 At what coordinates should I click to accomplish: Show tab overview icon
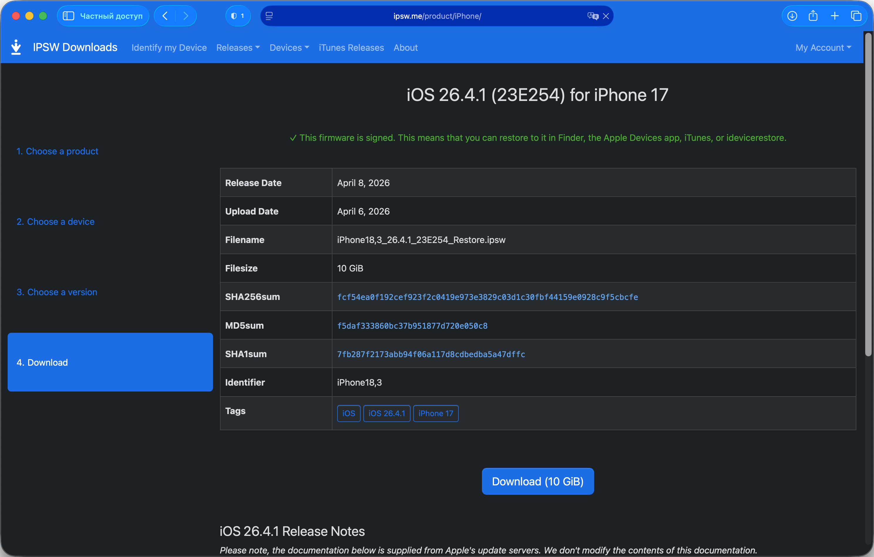point(856,16)
